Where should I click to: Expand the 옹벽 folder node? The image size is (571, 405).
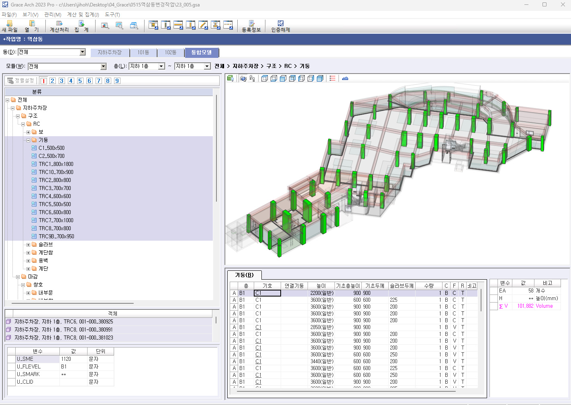(28, 261)
